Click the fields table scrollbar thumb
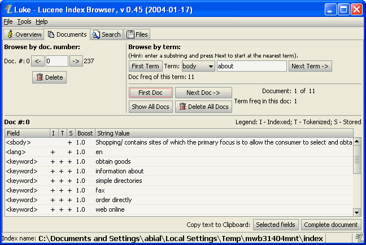366x245 pixels. [356, 159]
